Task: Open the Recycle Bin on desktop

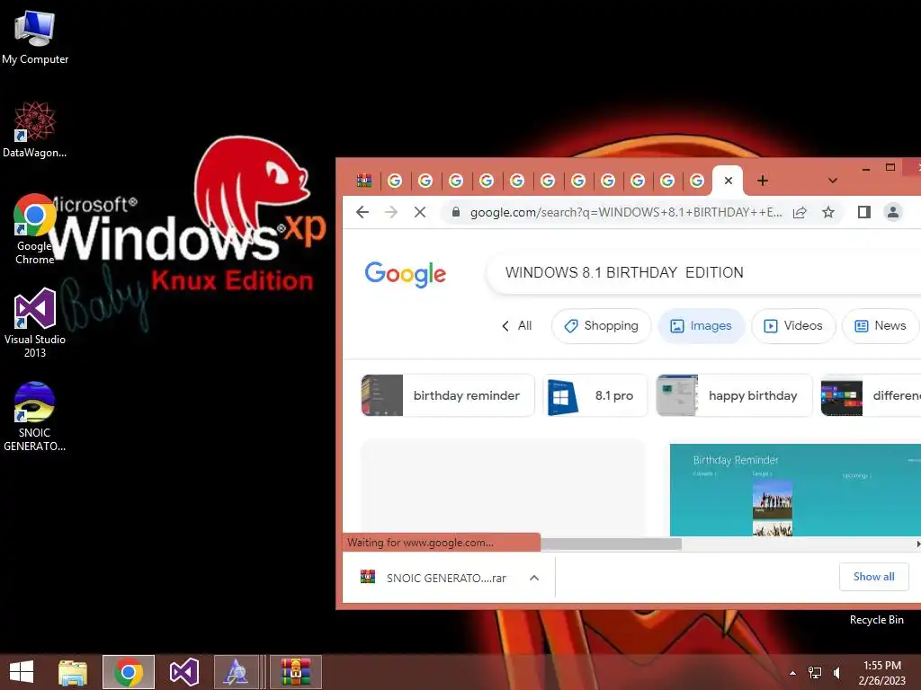Action: (876, 620)
